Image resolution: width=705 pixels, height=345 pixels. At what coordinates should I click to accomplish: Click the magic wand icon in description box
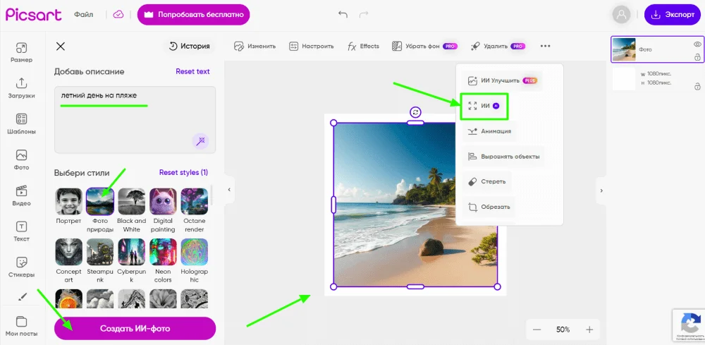point(201,141)
